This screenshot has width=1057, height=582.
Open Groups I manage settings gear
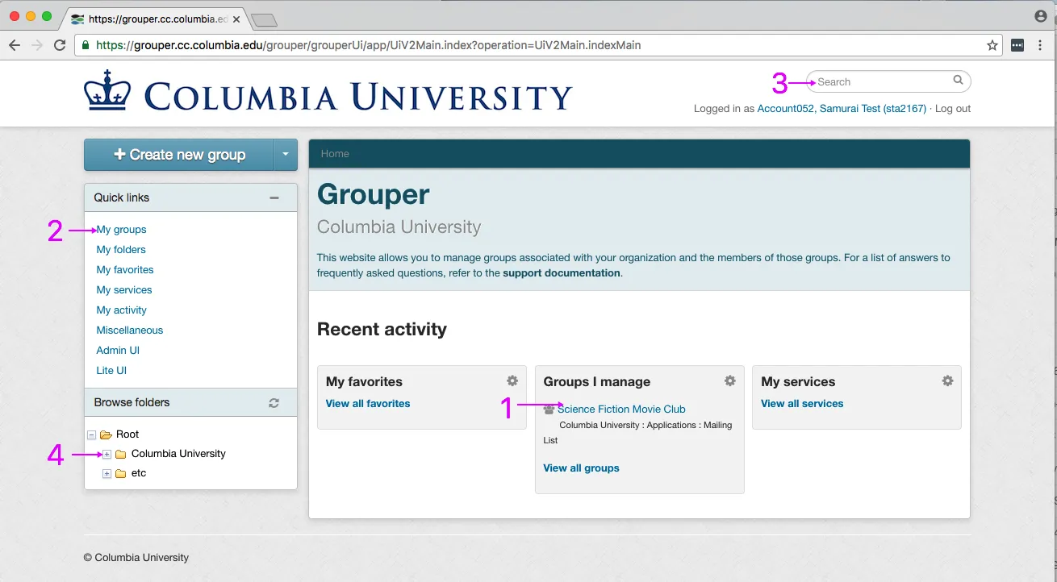pyautogui.click(x=730, y=380)
